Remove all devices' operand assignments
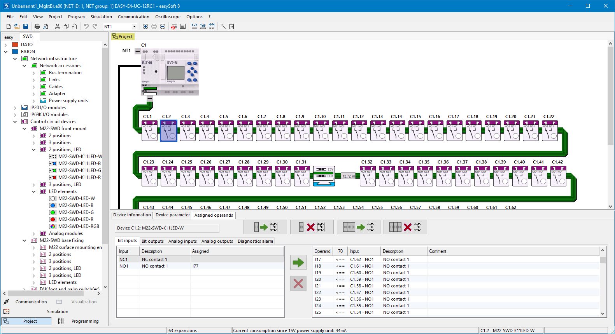The width and height of the screenshot is (615, 334). (405, 227)
